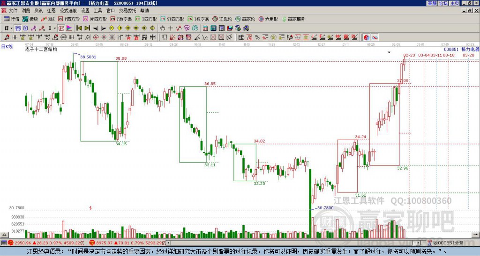Click the 30.7800 low price label on chart
Image resolution: width=480 pixels, height=256 pixels.
[325, 208]
